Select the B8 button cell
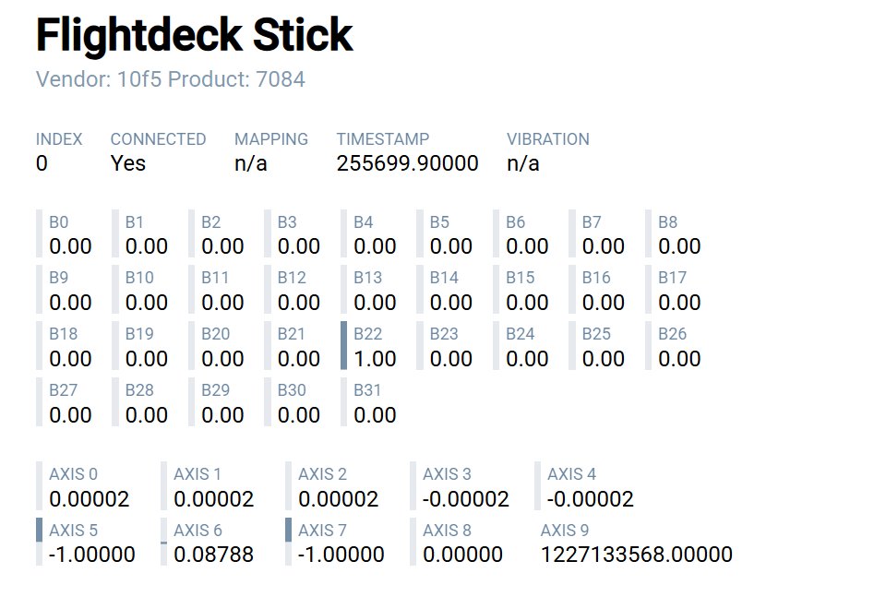The height and width of the screenshot is (597, 874). (x=678, y=234)
